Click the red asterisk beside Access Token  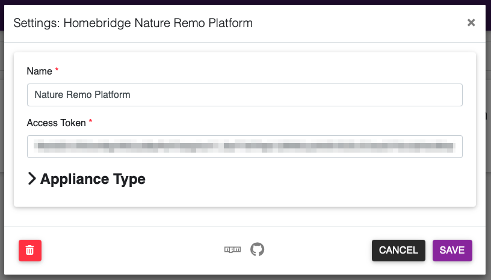click(91, 122)
